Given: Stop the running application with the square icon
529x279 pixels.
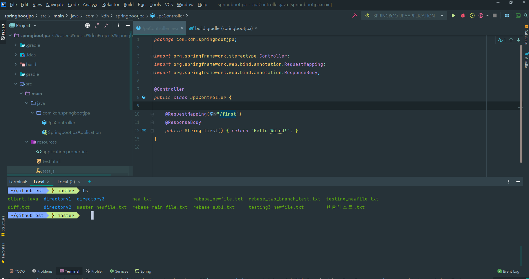Looking at the screenshot, I should coord(495,16).
